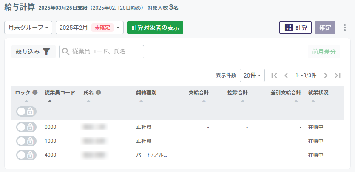Screen dimensions: 355x172
Task: Click the three-dot more options icon
Action: coord(345,28)
